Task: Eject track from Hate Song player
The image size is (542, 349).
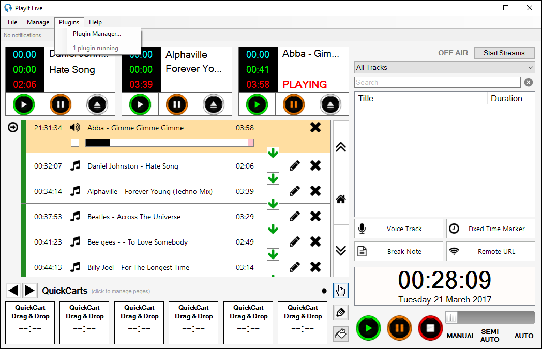Action: [x=97, y=104]
